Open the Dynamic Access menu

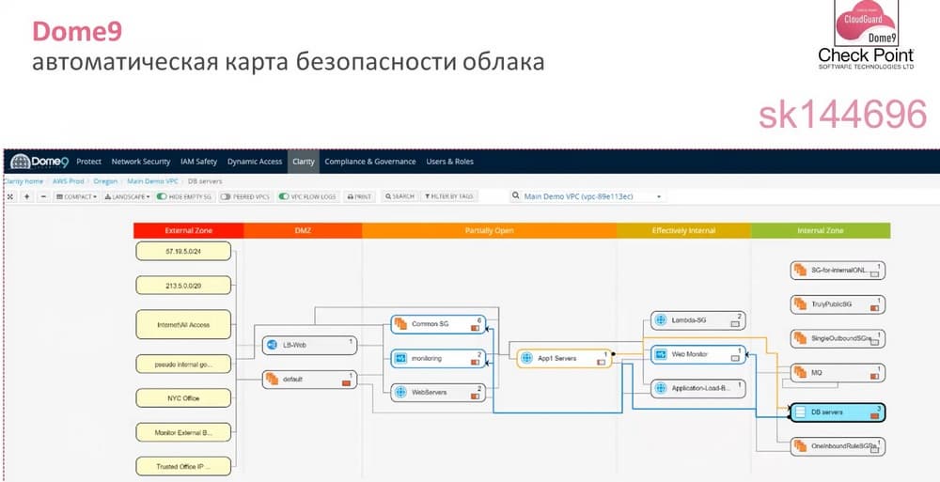pyautogui.click(x=254, y=162)
